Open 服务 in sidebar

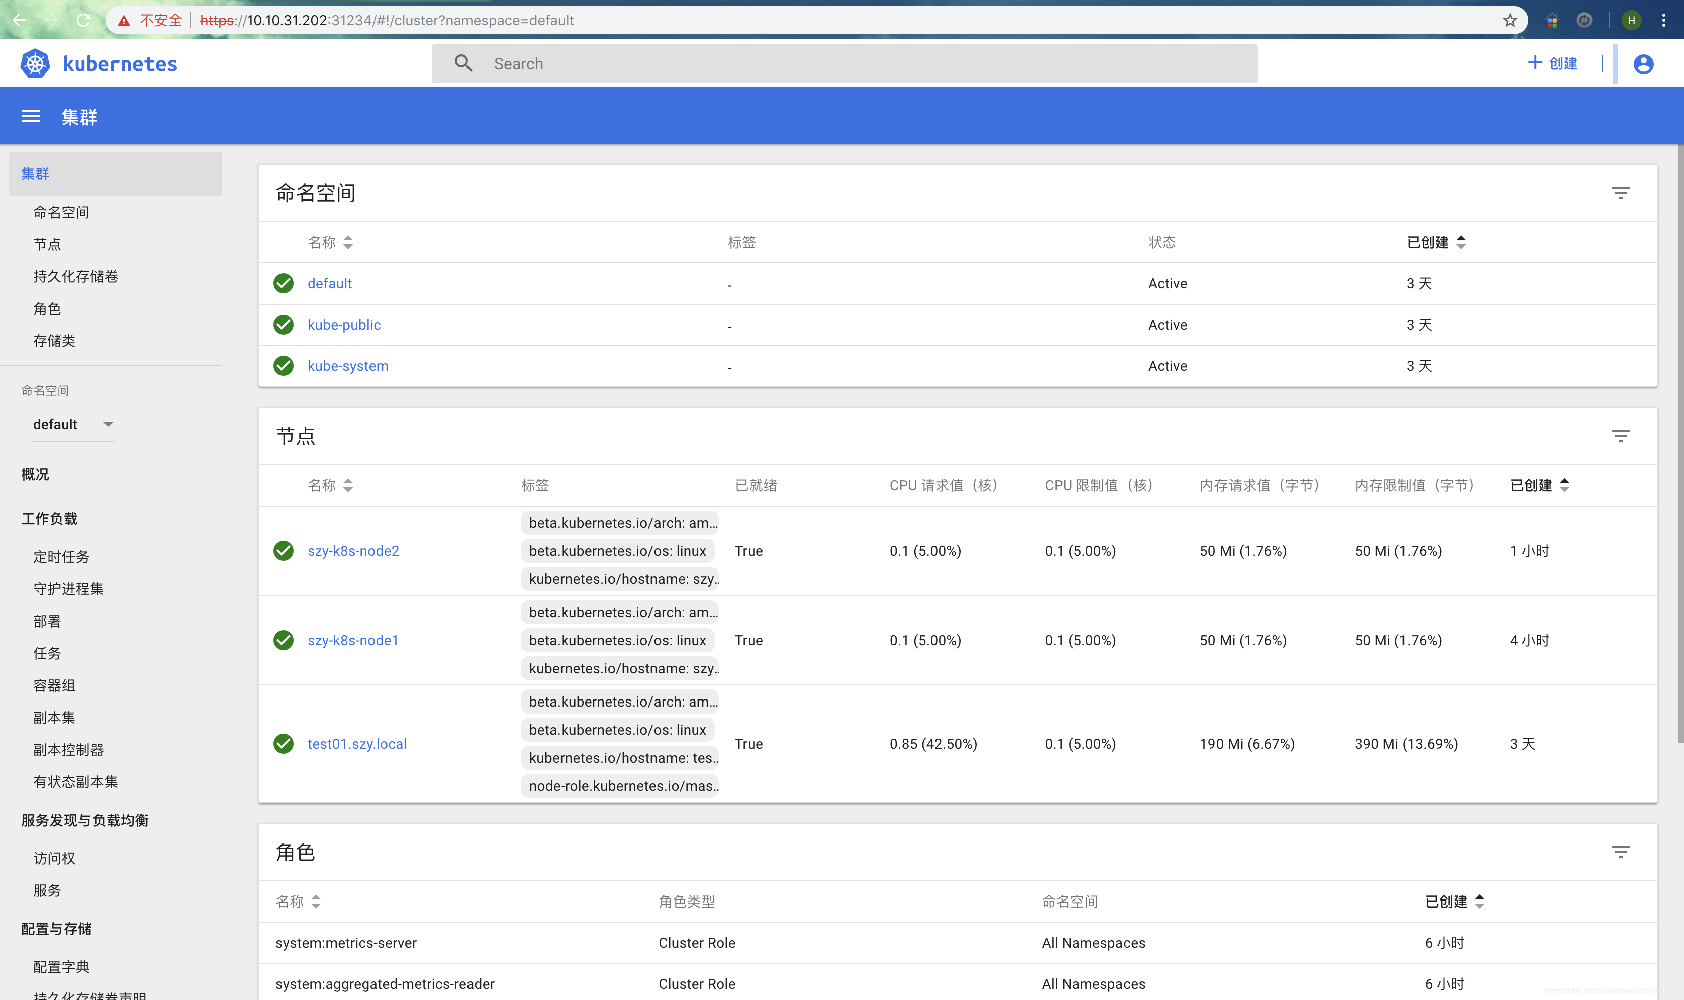pos(47,891)
